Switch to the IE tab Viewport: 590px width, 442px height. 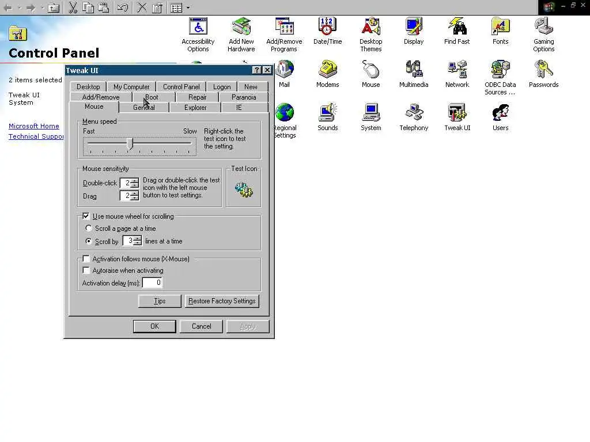click(239, 108)
